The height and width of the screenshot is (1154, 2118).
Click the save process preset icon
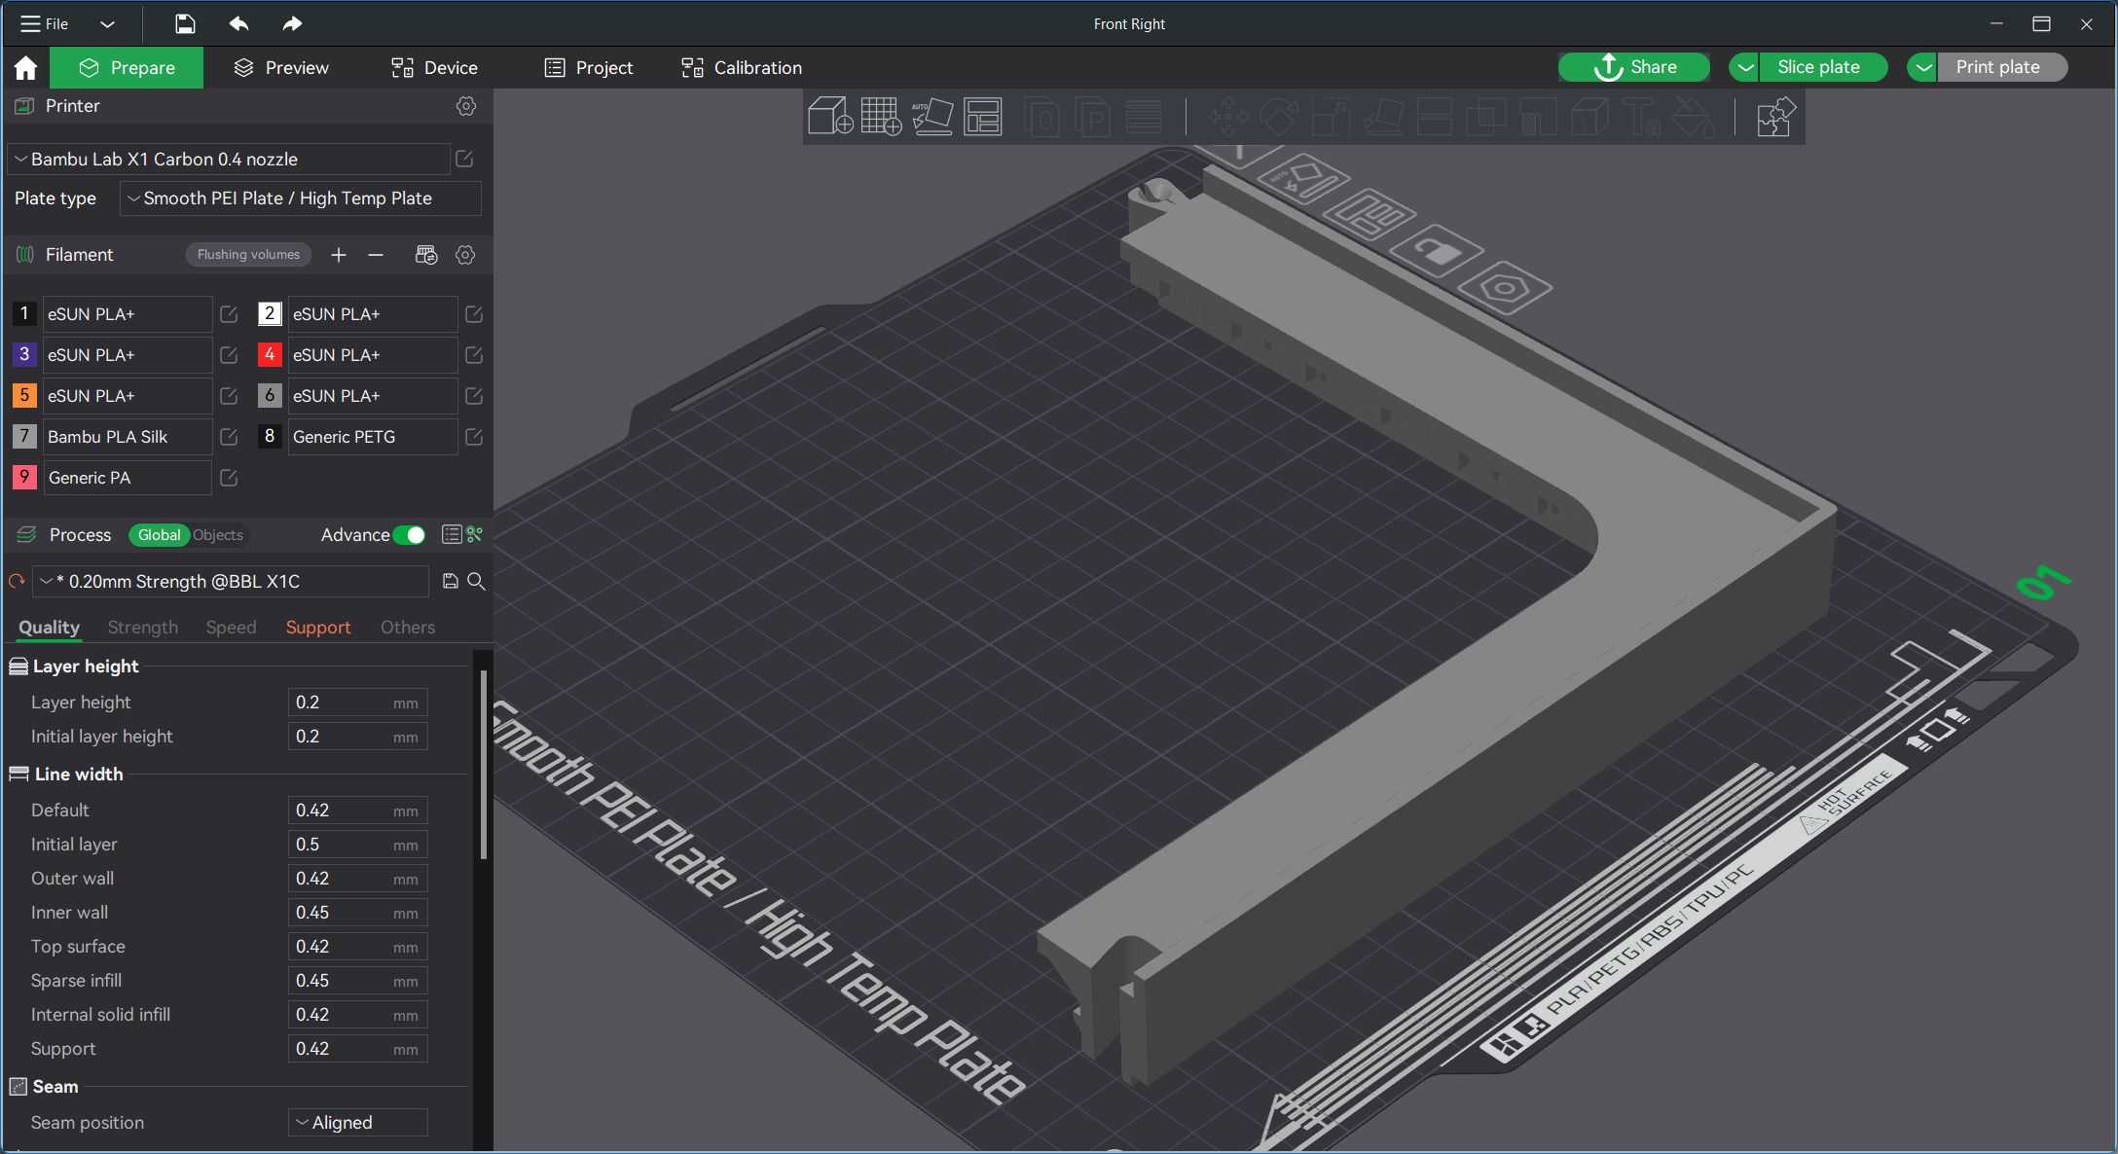[450, 581]
